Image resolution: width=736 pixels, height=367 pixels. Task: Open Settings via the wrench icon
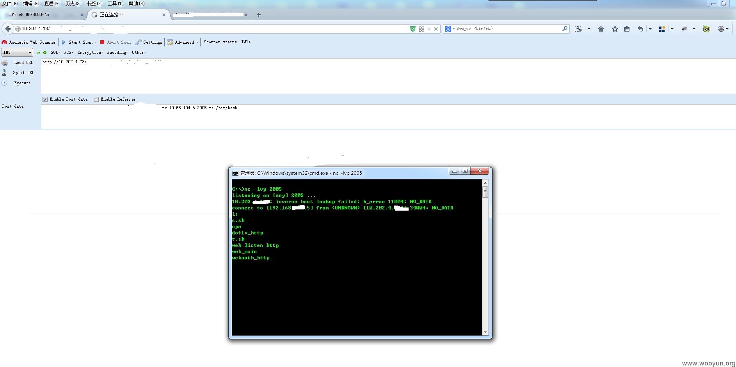click(138, 42)
